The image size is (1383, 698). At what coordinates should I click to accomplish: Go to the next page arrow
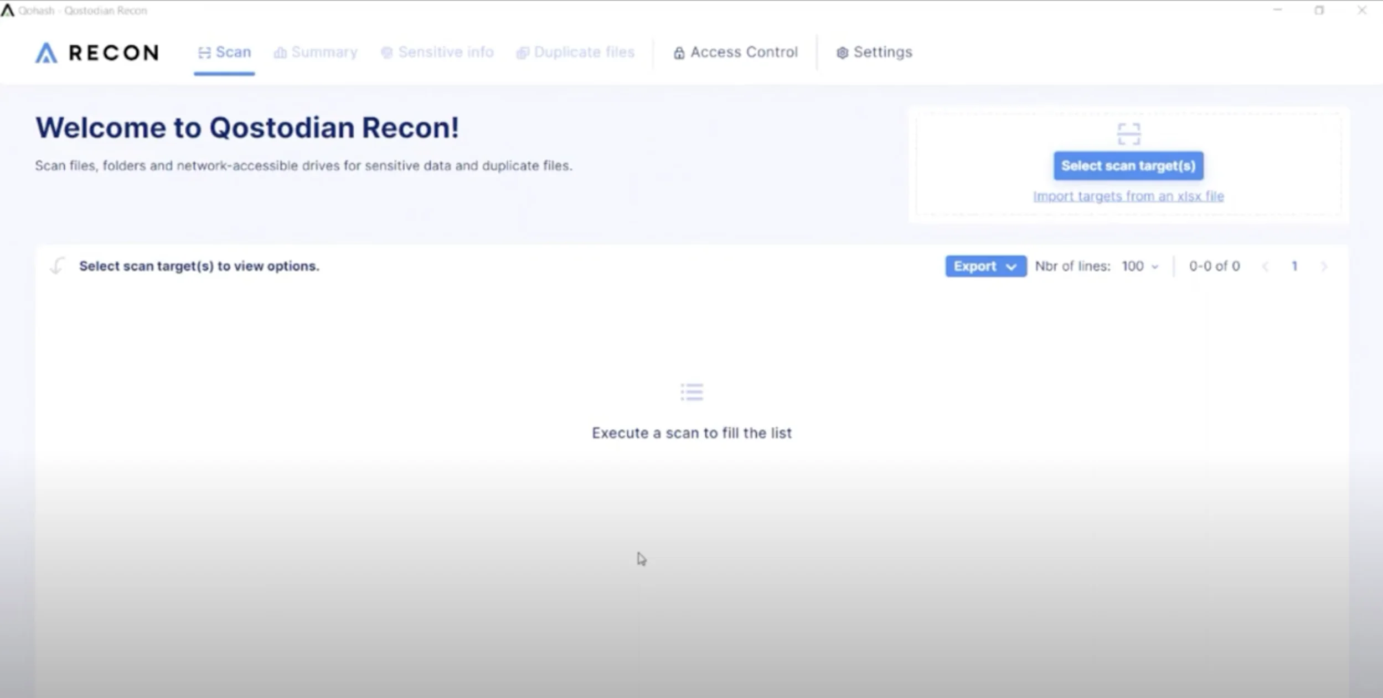click(1324, 267)
